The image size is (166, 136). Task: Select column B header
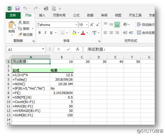(62, 57)
